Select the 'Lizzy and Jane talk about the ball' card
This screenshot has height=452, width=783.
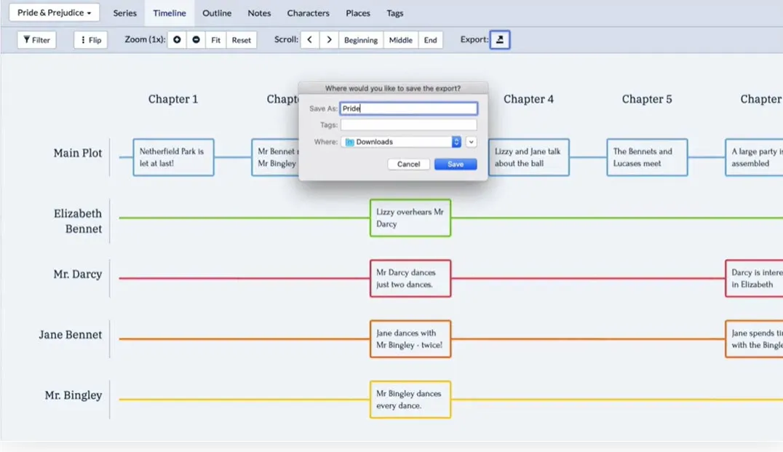pyautogui.click(x=528, y=157)
